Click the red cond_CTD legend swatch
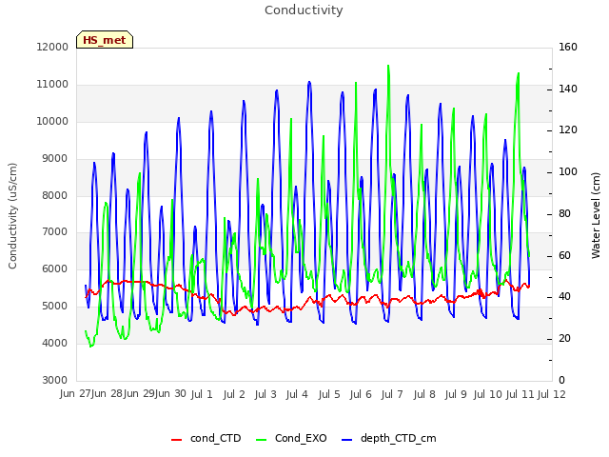Viewport: 609px width, 457px height. click(x=176, y=440)
